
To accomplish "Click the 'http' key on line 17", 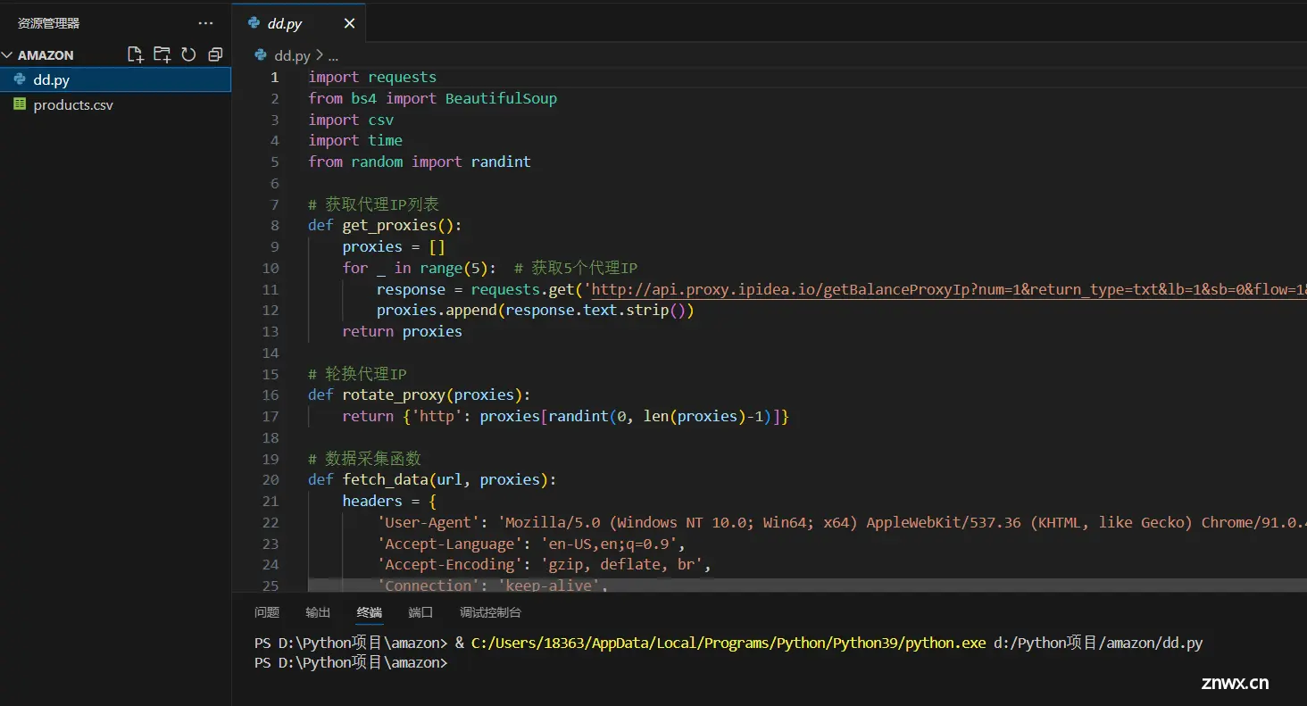I will tap(437, 417).
